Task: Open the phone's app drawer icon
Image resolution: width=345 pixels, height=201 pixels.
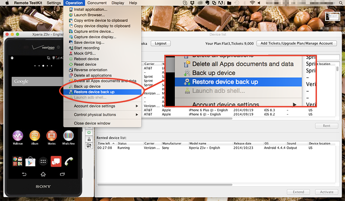Action: point(43,162)
